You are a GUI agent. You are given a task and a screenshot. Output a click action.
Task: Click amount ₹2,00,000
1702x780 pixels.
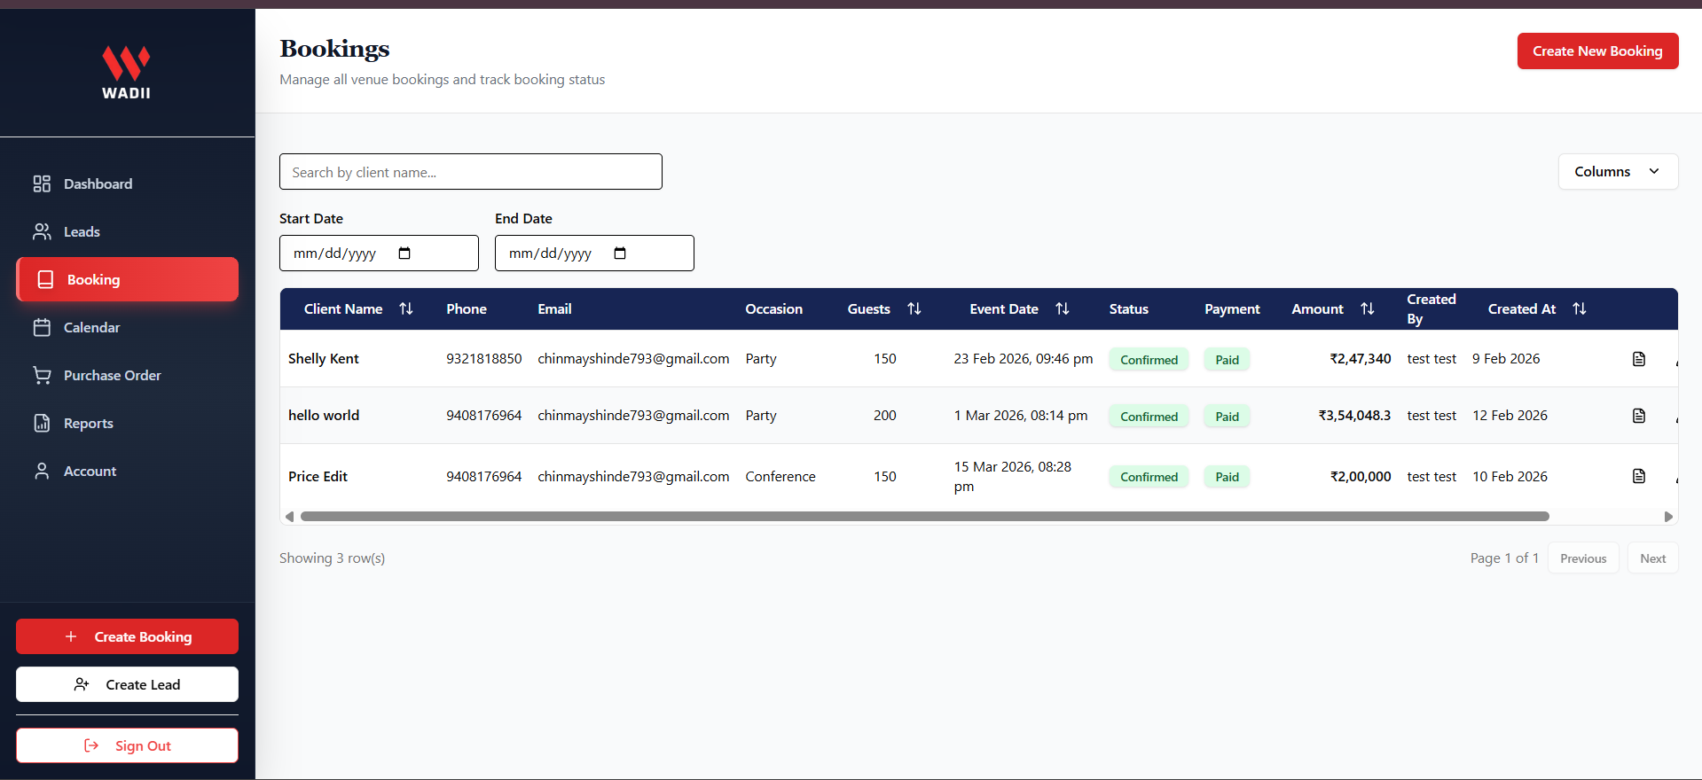(x=1361, y=476)
